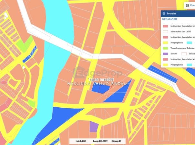Viewport: 195px width, 145px height.
Task: Click the green Tanah Lapang dan Rekreasi swatch
Action: (x=165, y=48)
